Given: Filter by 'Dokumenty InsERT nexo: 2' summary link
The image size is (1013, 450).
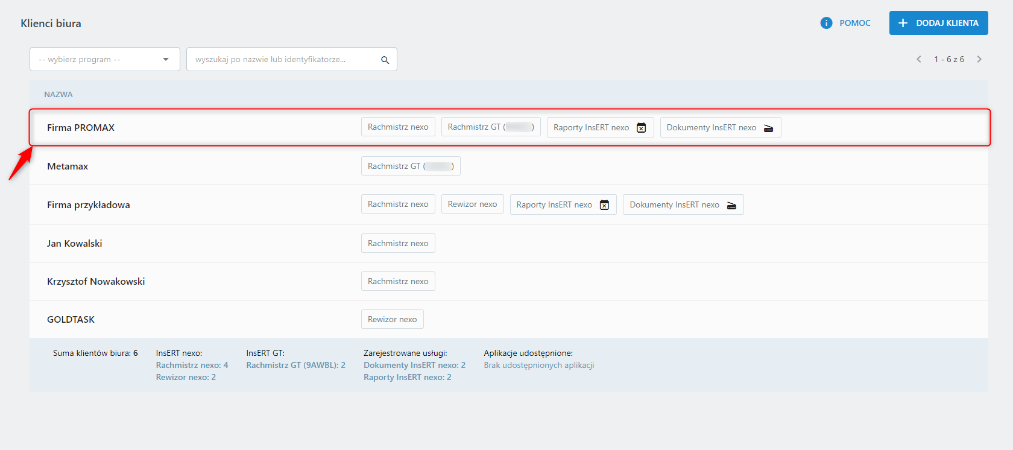Looking at the screenshot, I should tap(415, 365).
